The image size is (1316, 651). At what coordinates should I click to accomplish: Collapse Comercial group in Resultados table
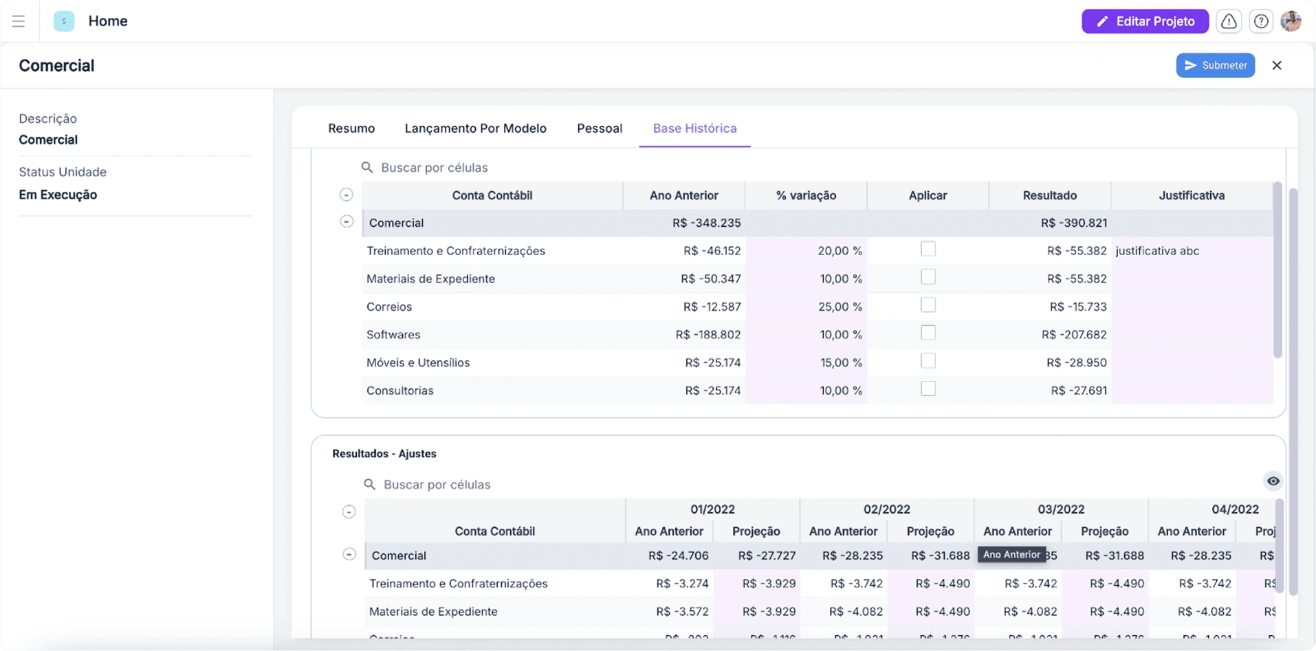pos(349,555)
